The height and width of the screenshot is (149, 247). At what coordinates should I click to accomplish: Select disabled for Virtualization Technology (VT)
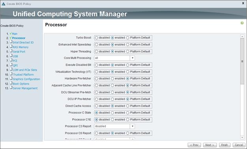[97, 72]
